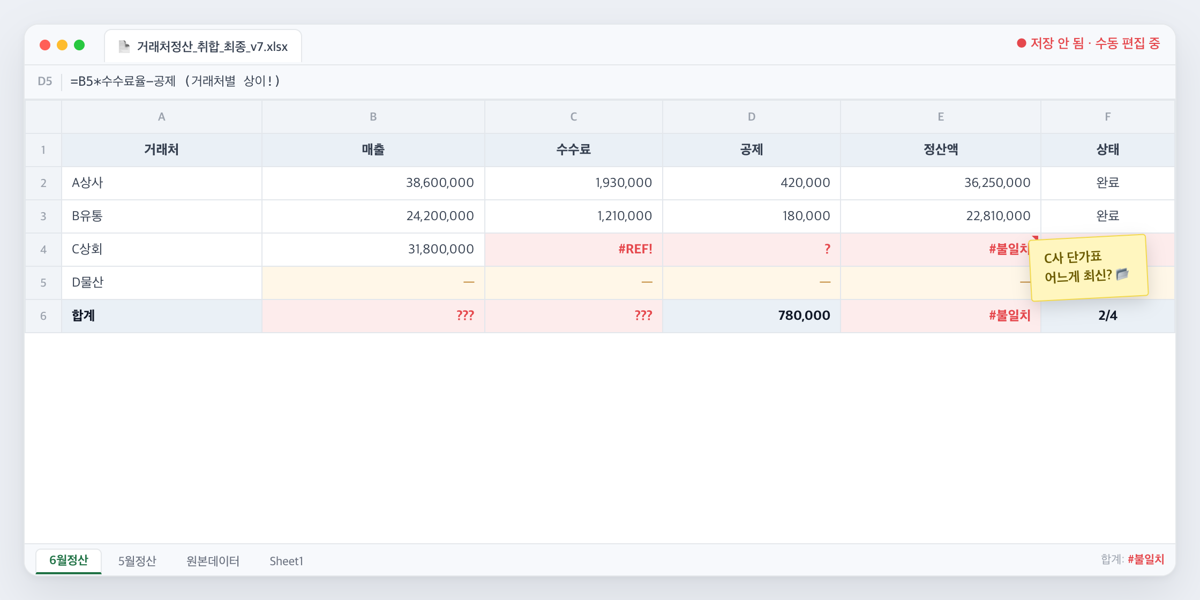Click the red comment marker on cell E4
This screenshot has height=600, width=1200.
(1036, 237)
